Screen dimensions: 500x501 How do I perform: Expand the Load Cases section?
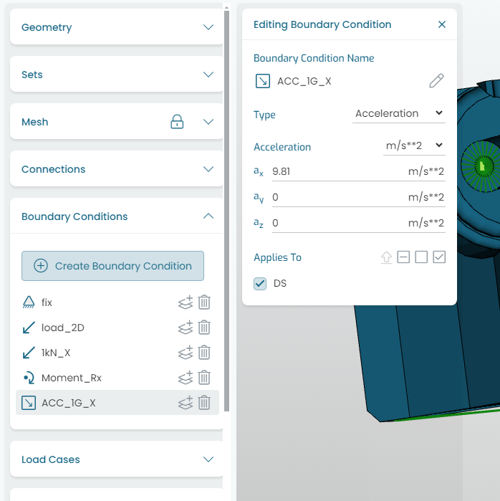pos(208,459)
